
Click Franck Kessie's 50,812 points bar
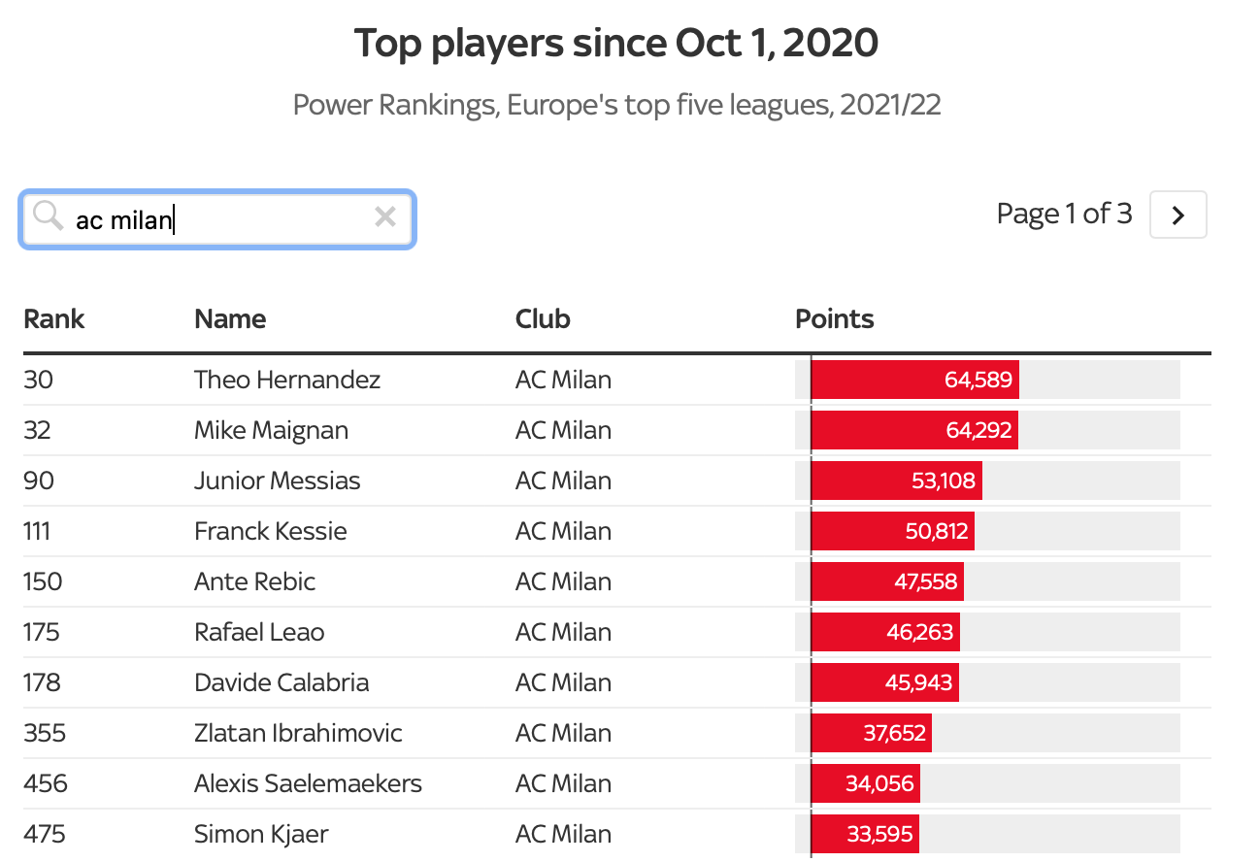point(892,531)
